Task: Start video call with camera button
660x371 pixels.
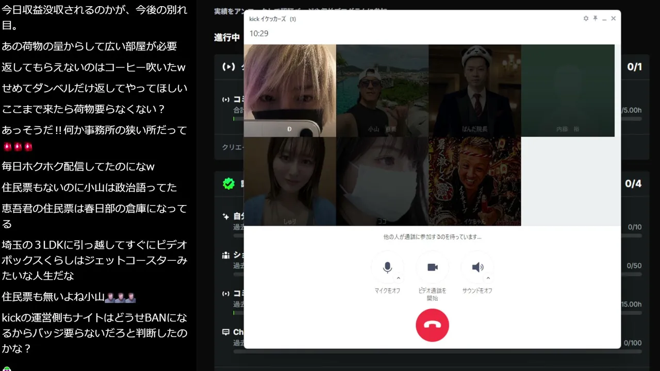Action: point(432,267)
